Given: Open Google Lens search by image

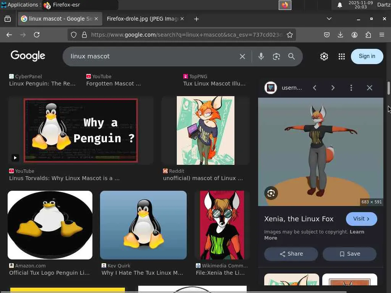Looking at the screenshot, I should click(276, 56).
